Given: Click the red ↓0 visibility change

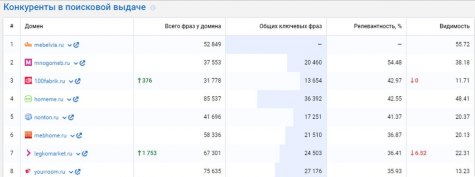Looking at the screenshot, I should [x=414, y=81].
